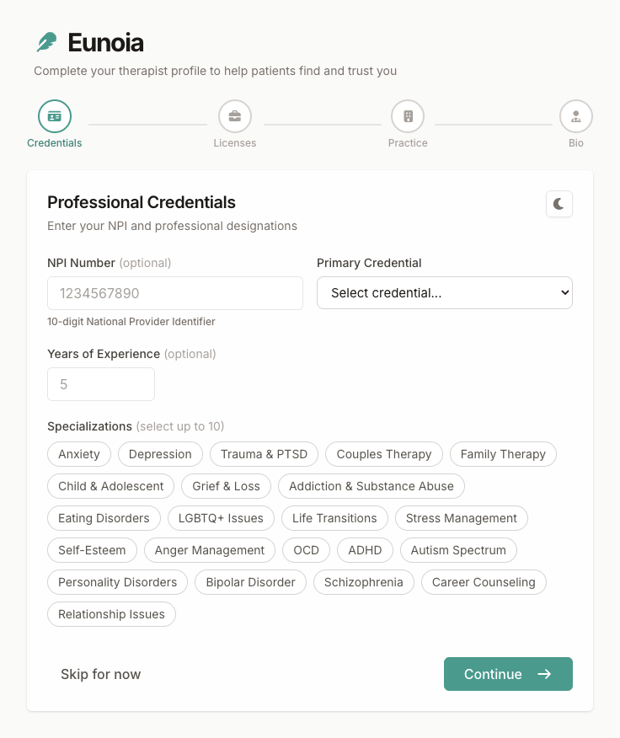Viewport: 620px width, 738px height.
Task: Click the '10-digit National Provider Identifier' hint
Action: tap(131, 322)
